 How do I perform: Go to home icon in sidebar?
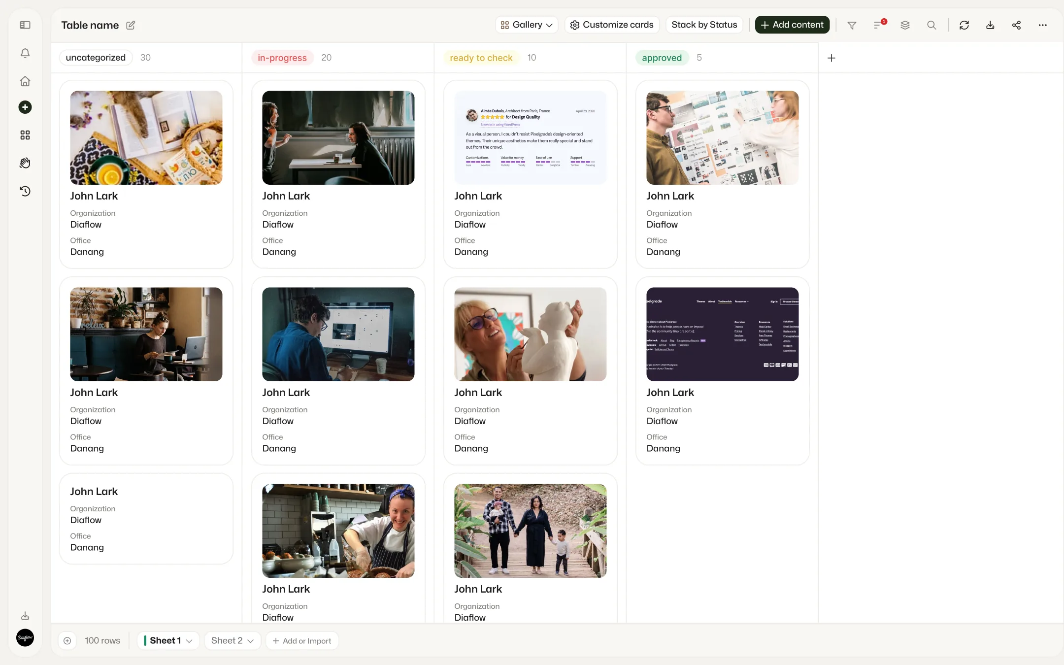point(25,81)
